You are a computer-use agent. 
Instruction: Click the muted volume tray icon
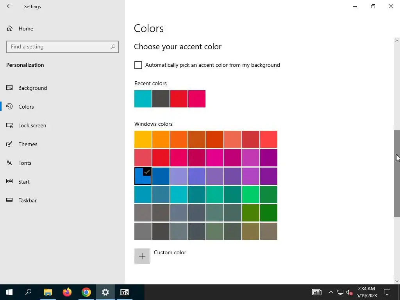point(349,292)
